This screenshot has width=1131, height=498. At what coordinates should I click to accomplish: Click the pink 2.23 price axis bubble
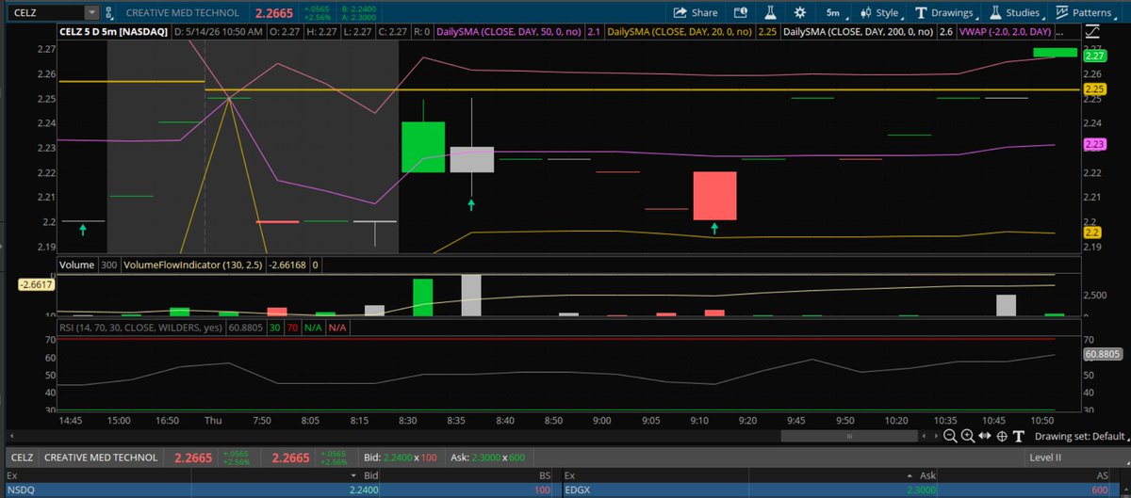click(1094, 144)
